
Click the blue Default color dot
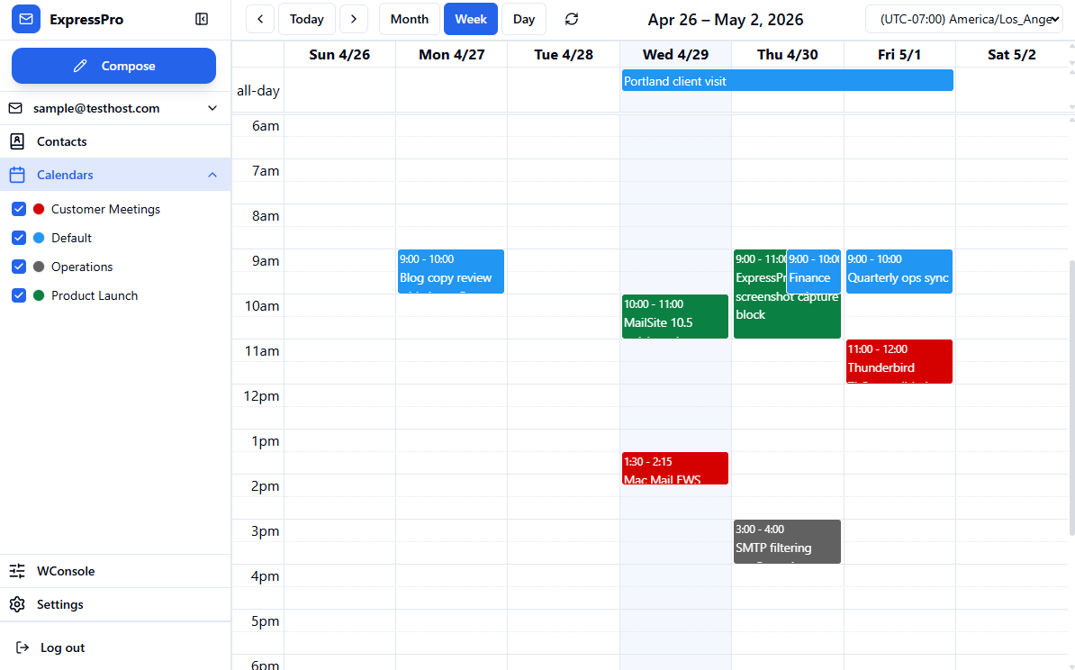(x=39, y=238)
